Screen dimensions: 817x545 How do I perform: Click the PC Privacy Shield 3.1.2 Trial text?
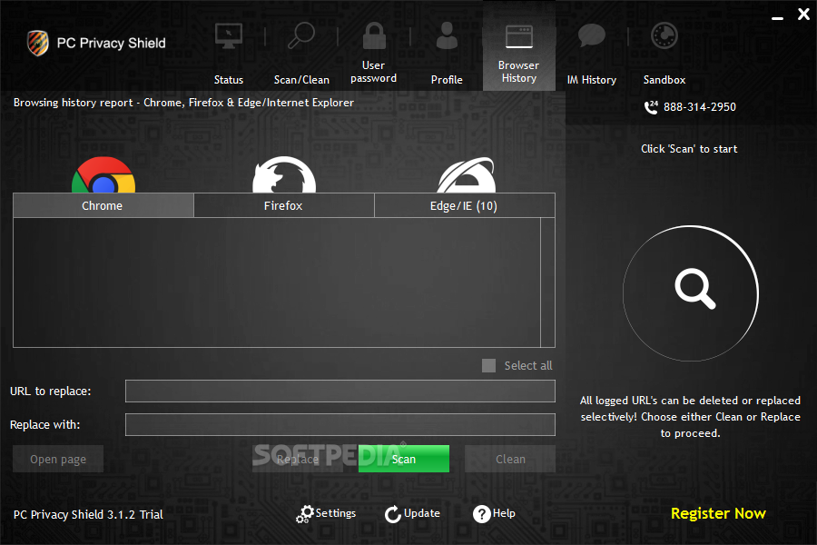pos(88,515)
